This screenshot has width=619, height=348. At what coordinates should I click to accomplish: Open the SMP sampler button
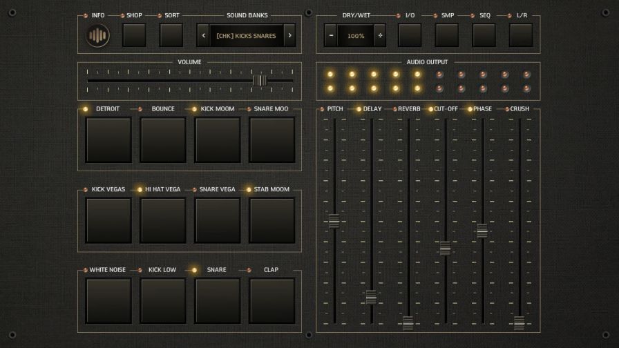tap(447, 36)
